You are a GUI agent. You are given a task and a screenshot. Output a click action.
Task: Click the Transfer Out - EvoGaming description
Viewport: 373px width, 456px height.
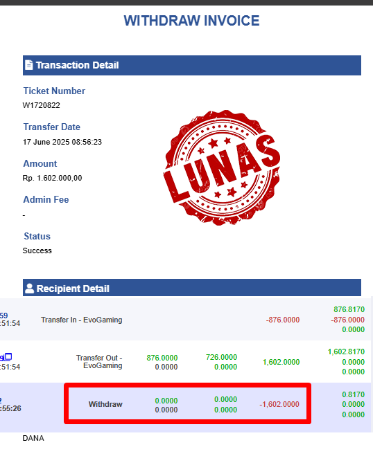pos(99,361)
